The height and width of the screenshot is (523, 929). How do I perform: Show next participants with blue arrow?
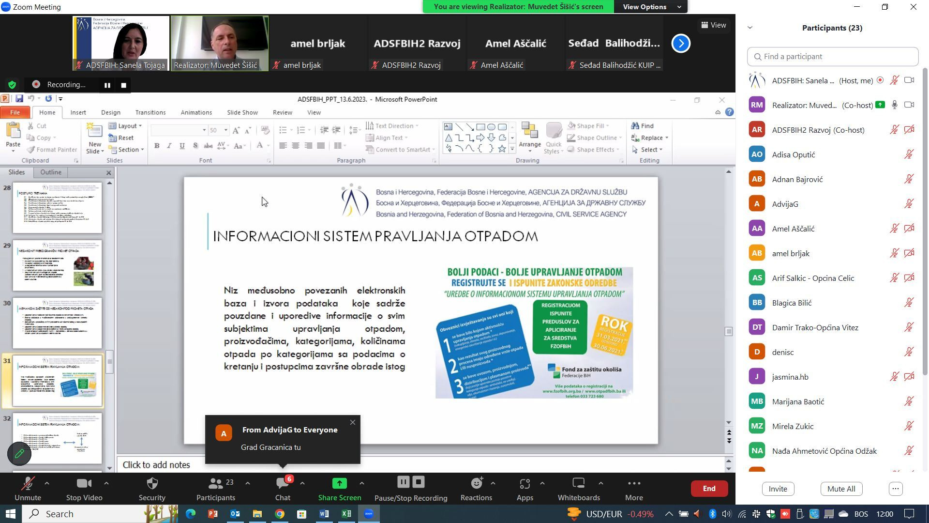pos(681,44)
